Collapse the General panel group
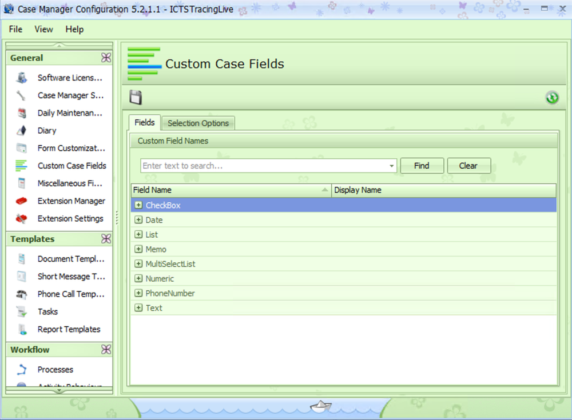 click(106, 58)
